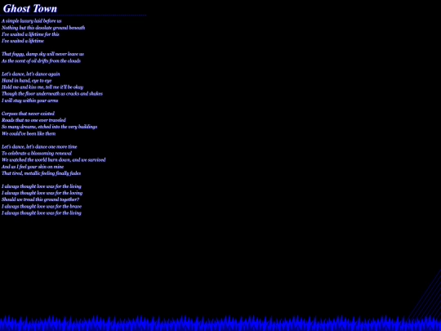The image size is (441, 331).
Task: Click the line 'Corpses that never existed'
Action: 28,114
